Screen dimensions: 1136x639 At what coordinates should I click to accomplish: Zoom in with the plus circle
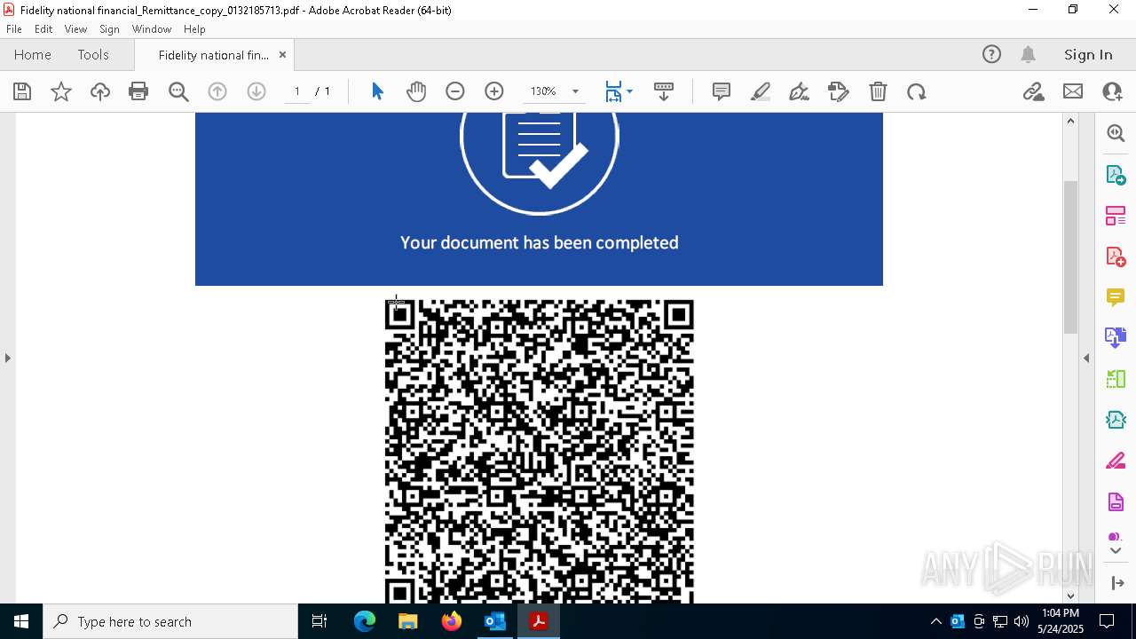[x=494, y=91]
